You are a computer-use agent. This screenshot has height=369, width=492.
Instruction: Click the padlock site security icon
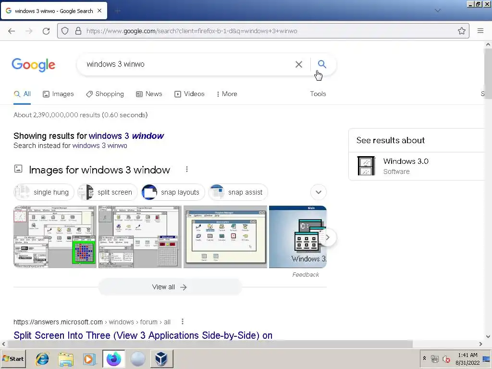[x=78, y=31]
